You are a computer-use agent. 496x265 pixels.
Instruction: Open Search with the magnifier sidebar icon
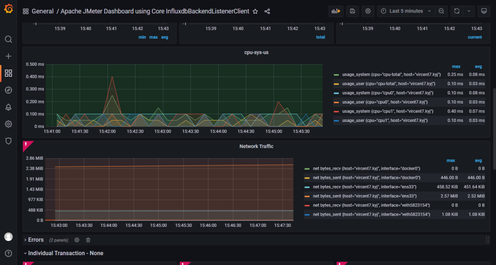pos(8,39)
